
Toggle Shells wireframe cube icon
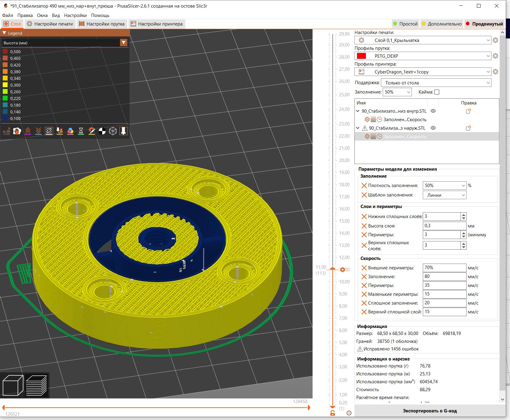(x=113, y=131)
